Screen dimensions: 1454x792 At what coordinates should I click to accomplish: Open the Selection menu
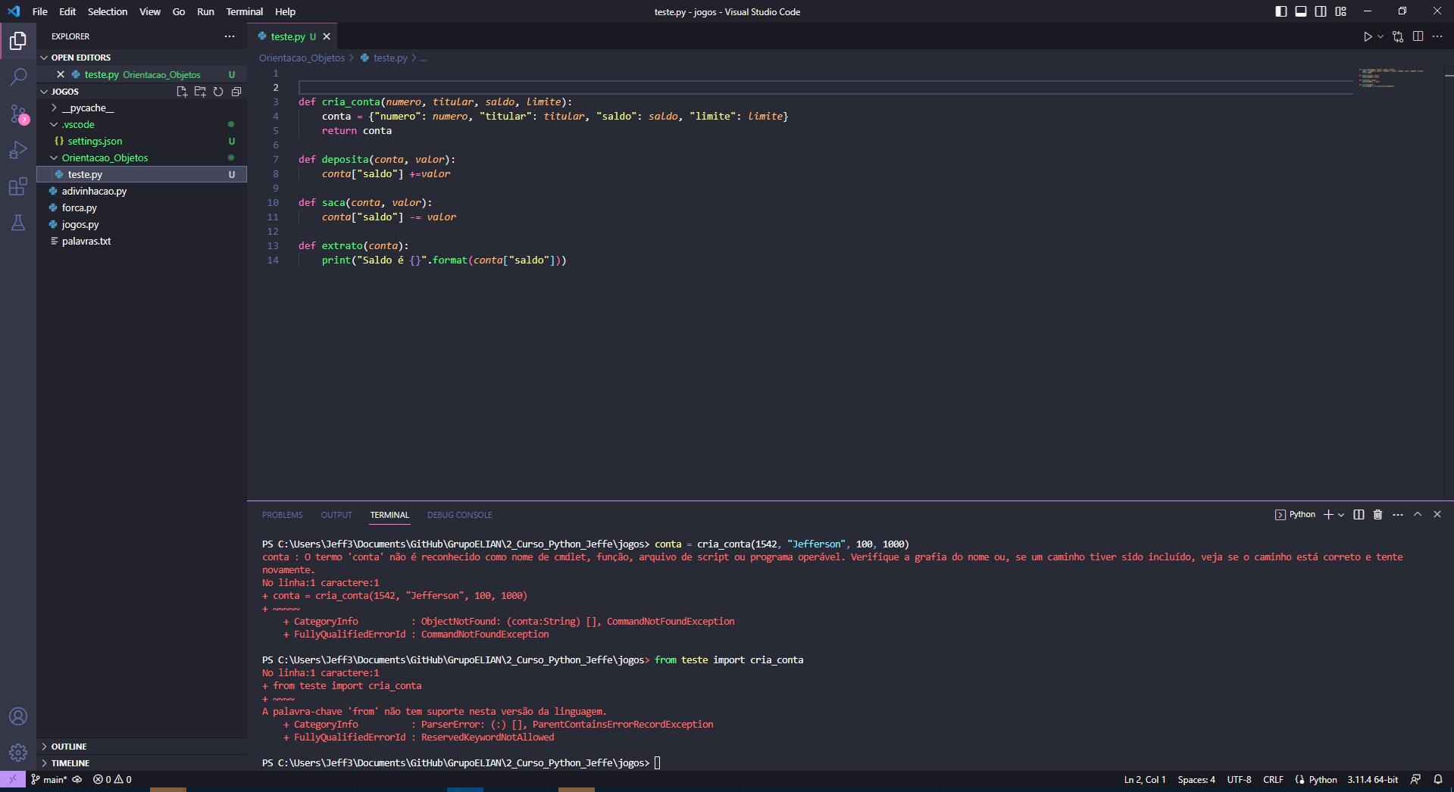pyautogui.click(x=108, y=11)
